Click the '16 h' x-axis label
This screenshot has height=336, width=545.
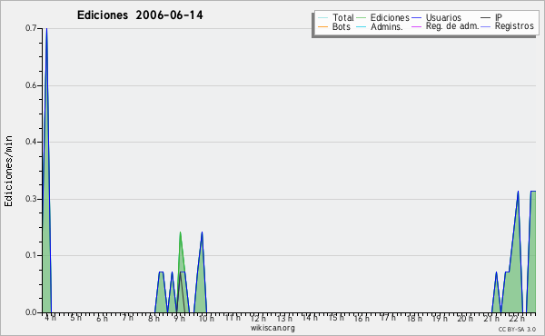(362, 318)
